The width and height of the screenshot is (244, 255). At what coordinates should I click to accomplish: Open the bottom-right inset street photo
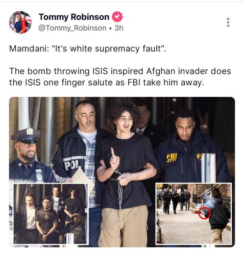click(193, 213)
